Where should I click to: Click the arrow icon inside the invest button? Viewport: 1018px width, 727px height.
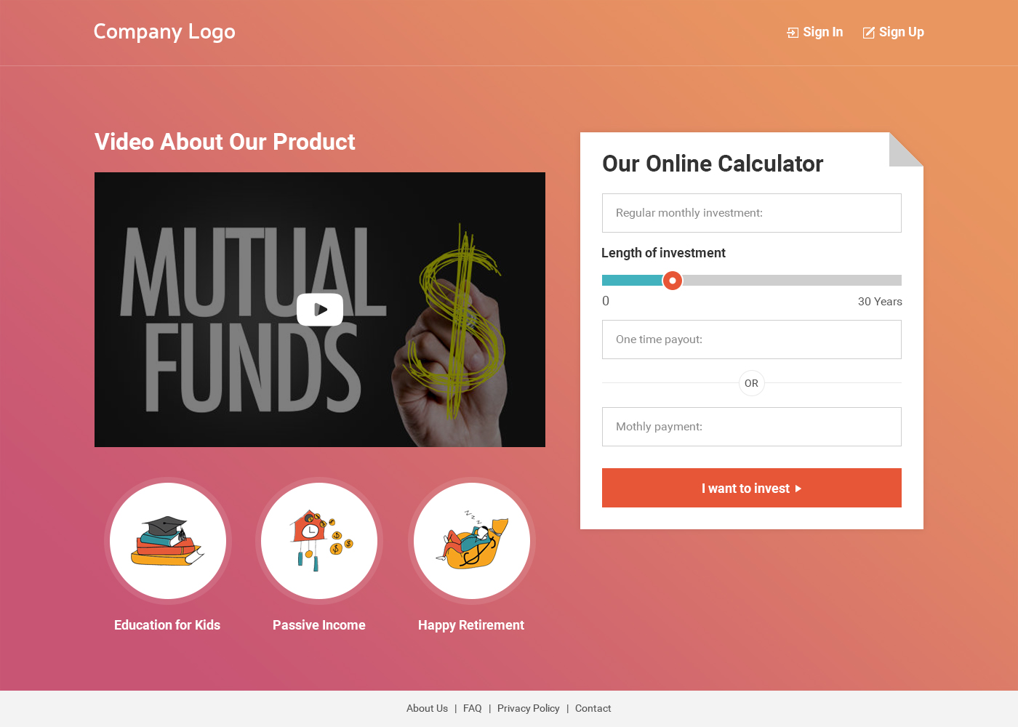tap(798, 489)
